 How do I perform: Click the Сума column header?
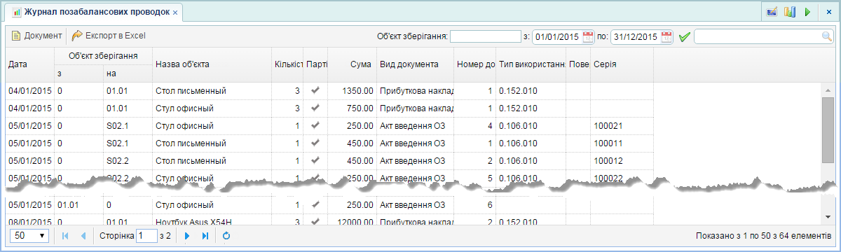(352, 64)
